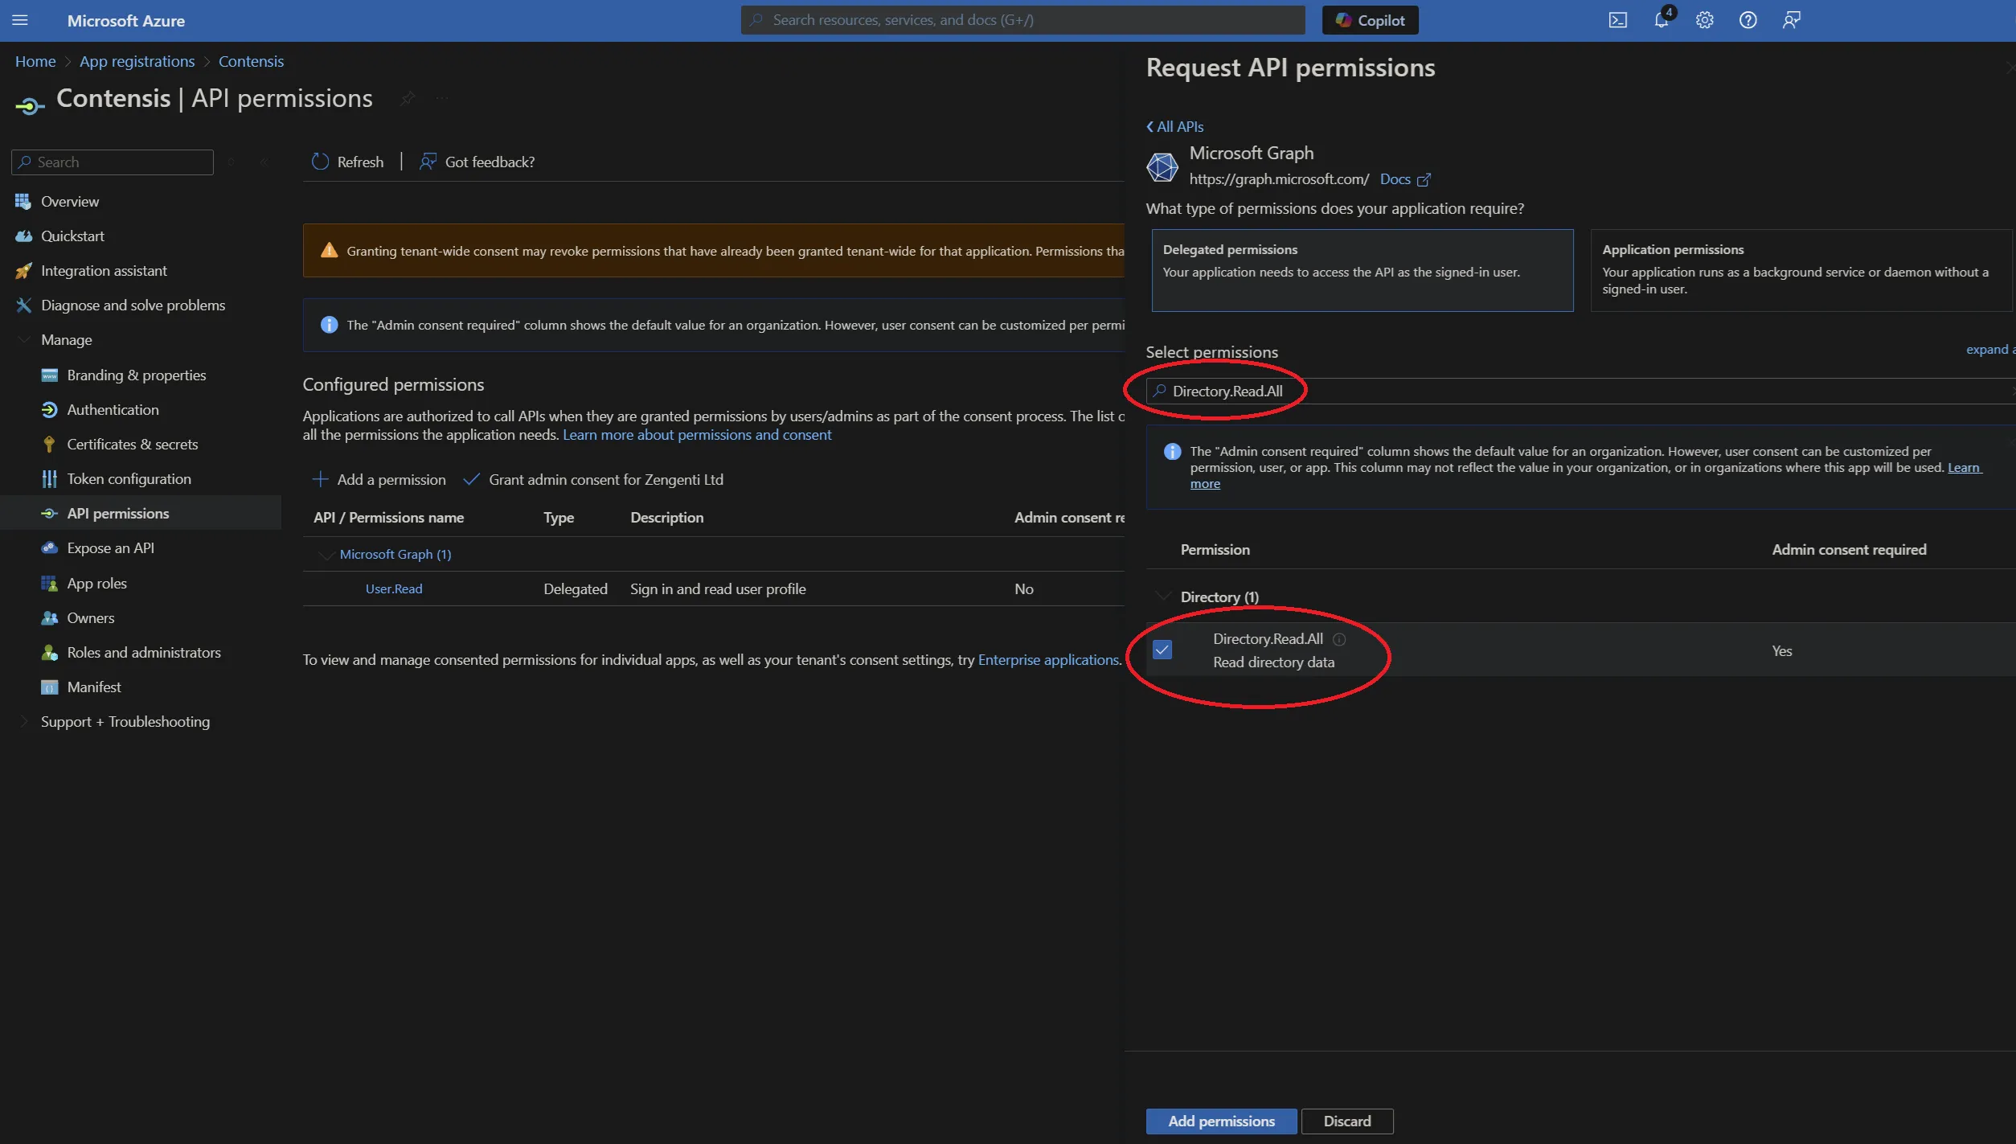Open Overview in the sidebar
Screen dimensions: 2016x1144
(x=69, y=201)
